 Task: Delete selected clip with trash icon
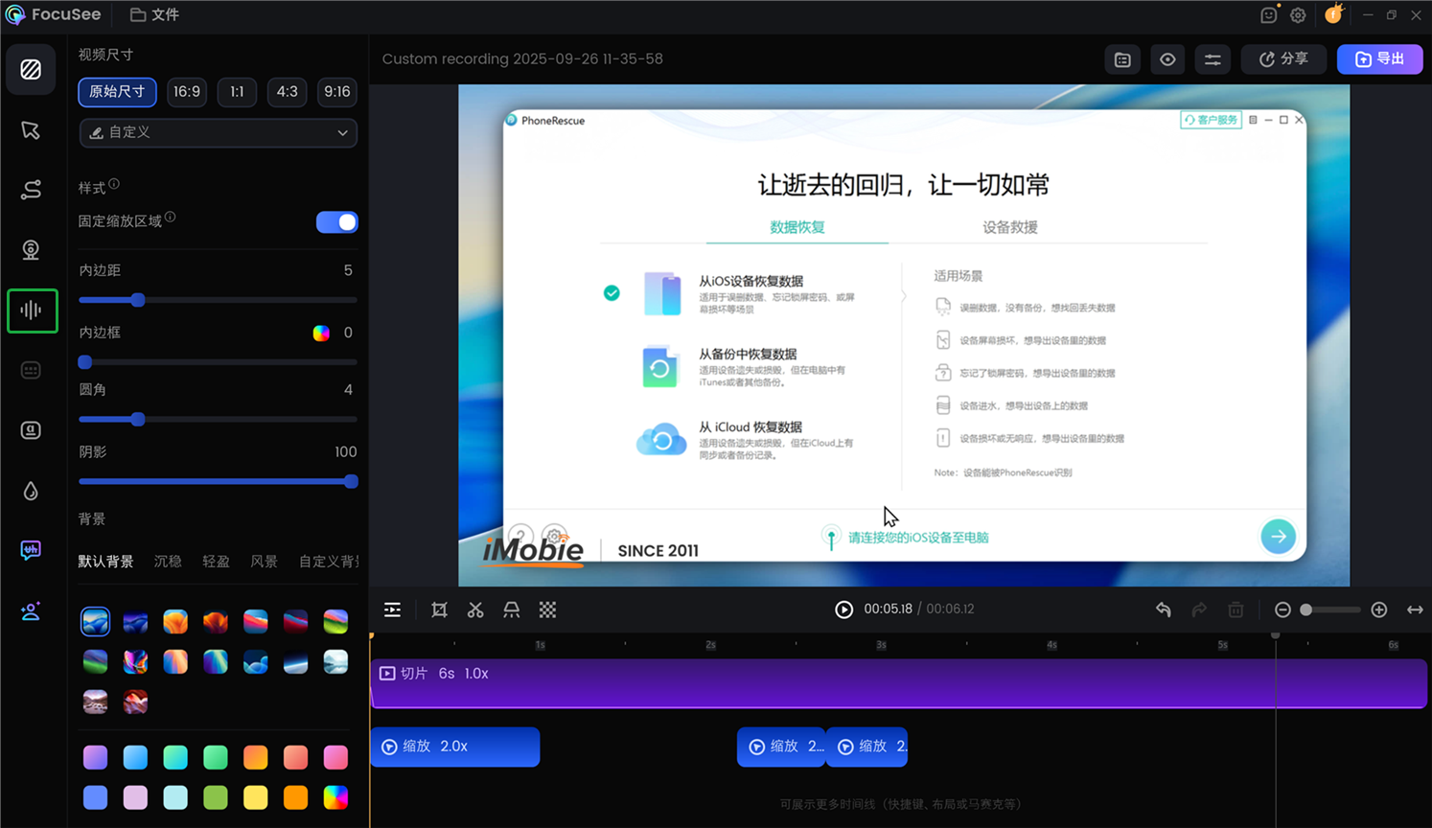click(1236, 609)
